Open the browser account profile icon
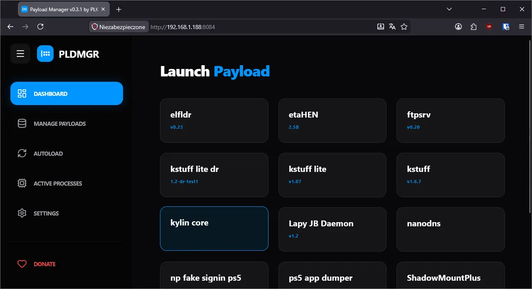 click(458, 27)
